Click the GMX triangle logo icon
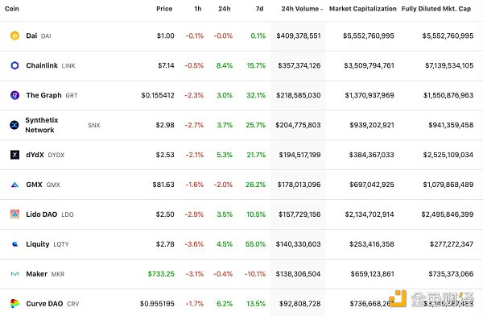 [14, 185]
